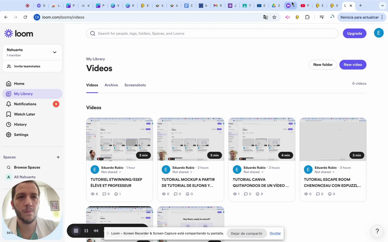Image resolution: width=388 pixels, height=242 pixels.
Task: Click comments icon on ETWINNING video
Action: tap(104, 194)
